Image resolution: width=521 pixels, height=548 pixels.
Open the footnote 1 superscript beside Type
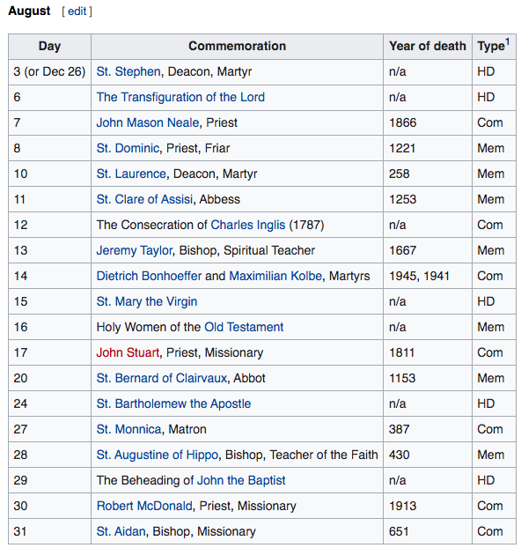508,41
